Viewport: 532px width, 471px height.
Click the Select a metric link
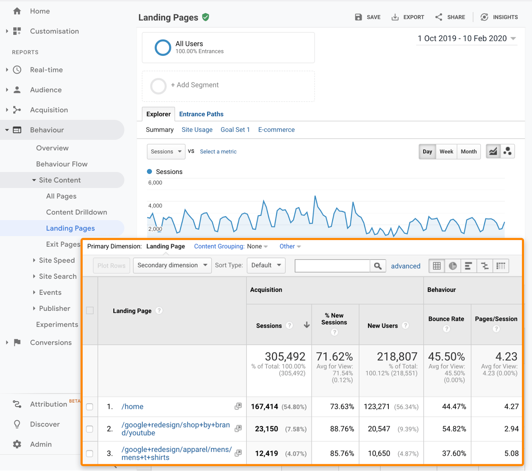(218, 151)
